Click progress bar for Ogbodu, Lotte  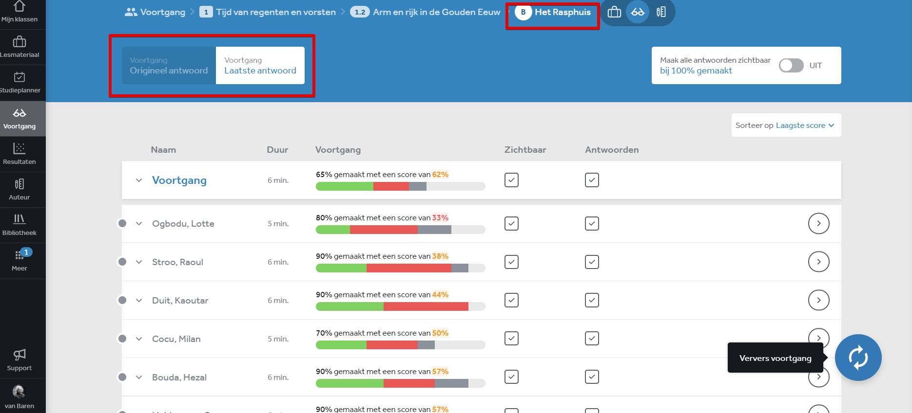coord(401,230)
